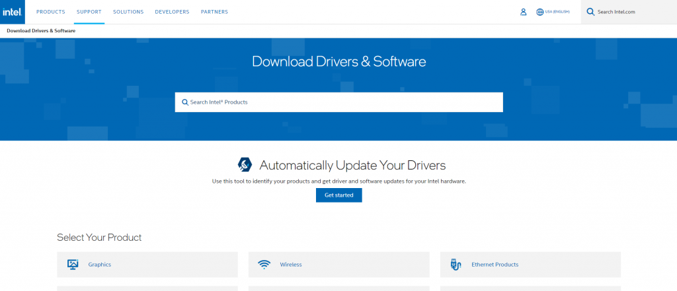
Task: Click the Download Drivers & Software breadcrumb
Action: pos(41,31)
